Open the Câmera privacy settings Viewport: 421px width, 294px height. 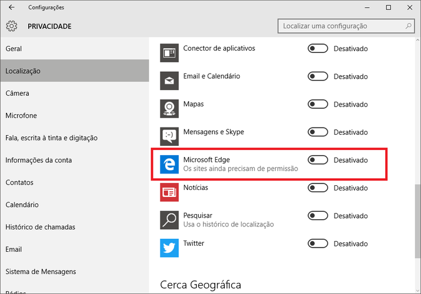tap(75, 93)
